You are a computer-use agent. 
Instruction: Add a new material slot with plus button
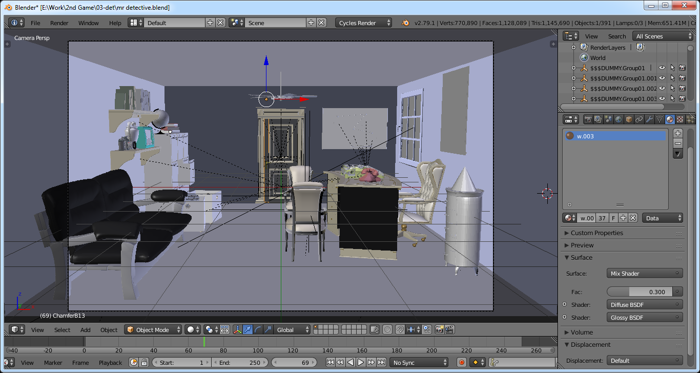tap(677, 132)
